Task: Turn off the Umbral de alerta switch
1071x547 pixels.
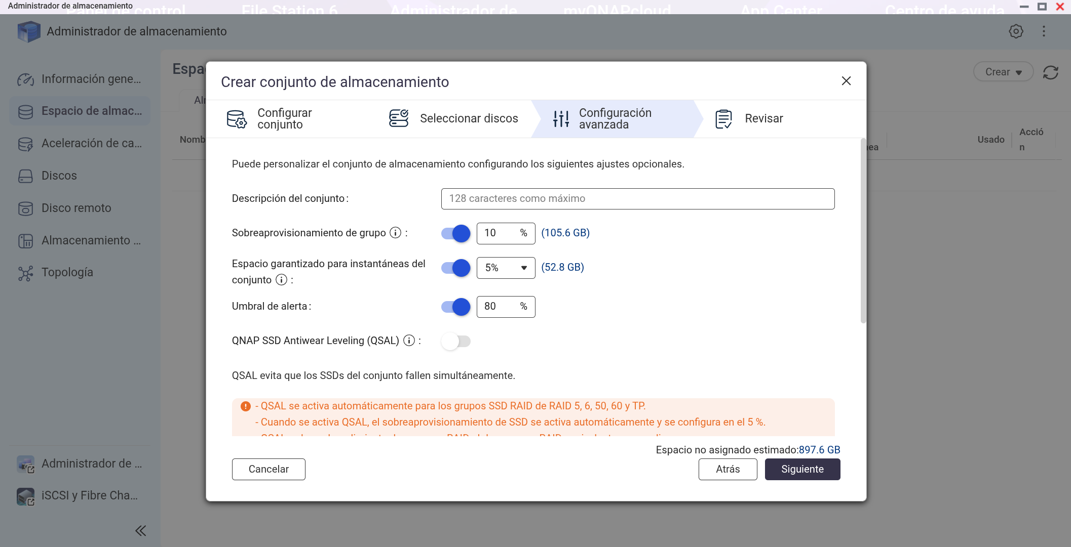Action: (x=455, y=307)
